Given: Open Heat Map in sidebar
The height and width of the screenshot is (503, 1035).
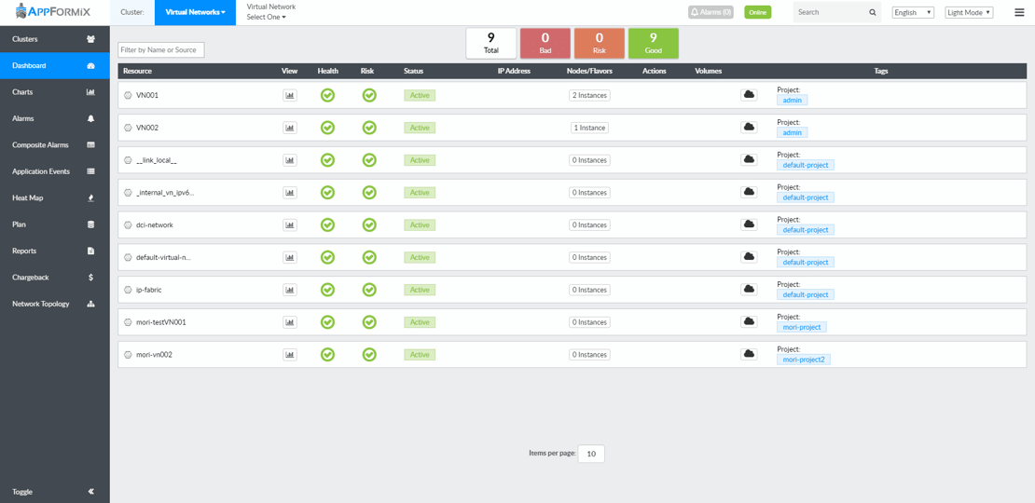Looking at the screenshot, I should (55, 197).
